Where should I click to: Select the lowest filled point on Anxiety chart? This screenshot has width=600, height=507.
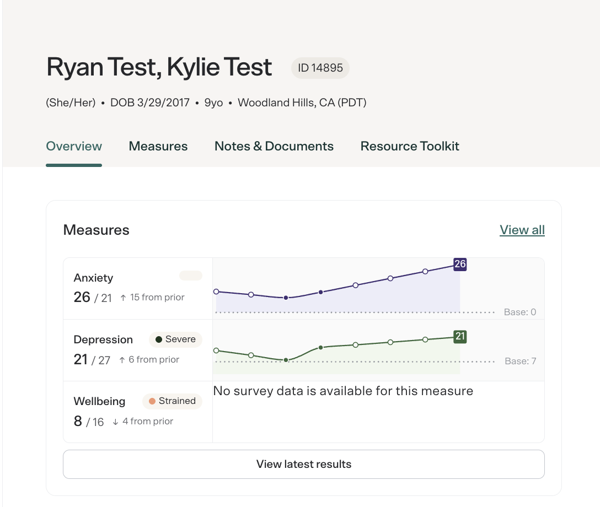pyautogui.click(x=286, y=298)
